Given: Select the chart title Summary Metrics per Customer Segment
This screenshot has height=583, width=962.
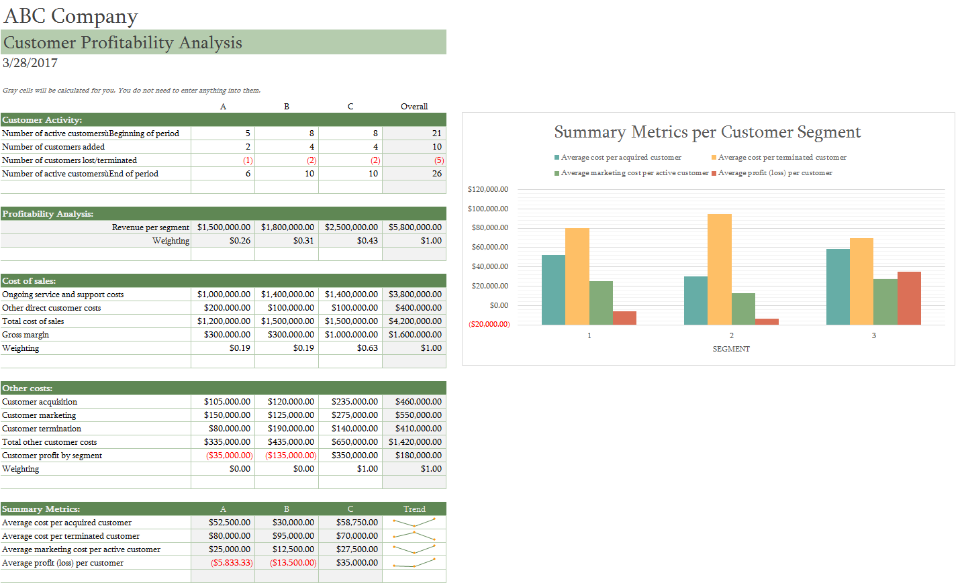Looking at the screenshot, I should (708, 132).
